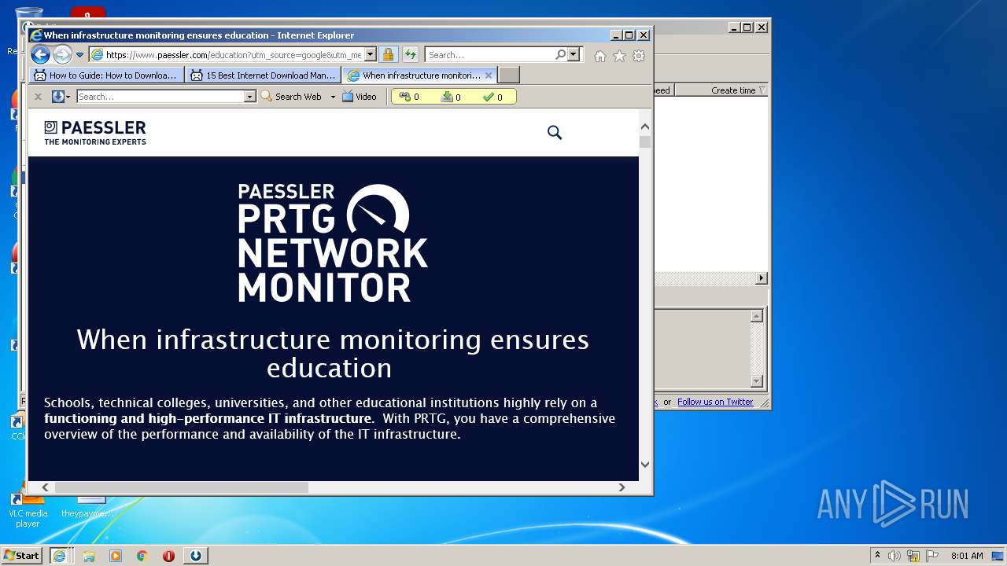
Task: Click background window list scroll right arrow
Action: tap(761, 278)
